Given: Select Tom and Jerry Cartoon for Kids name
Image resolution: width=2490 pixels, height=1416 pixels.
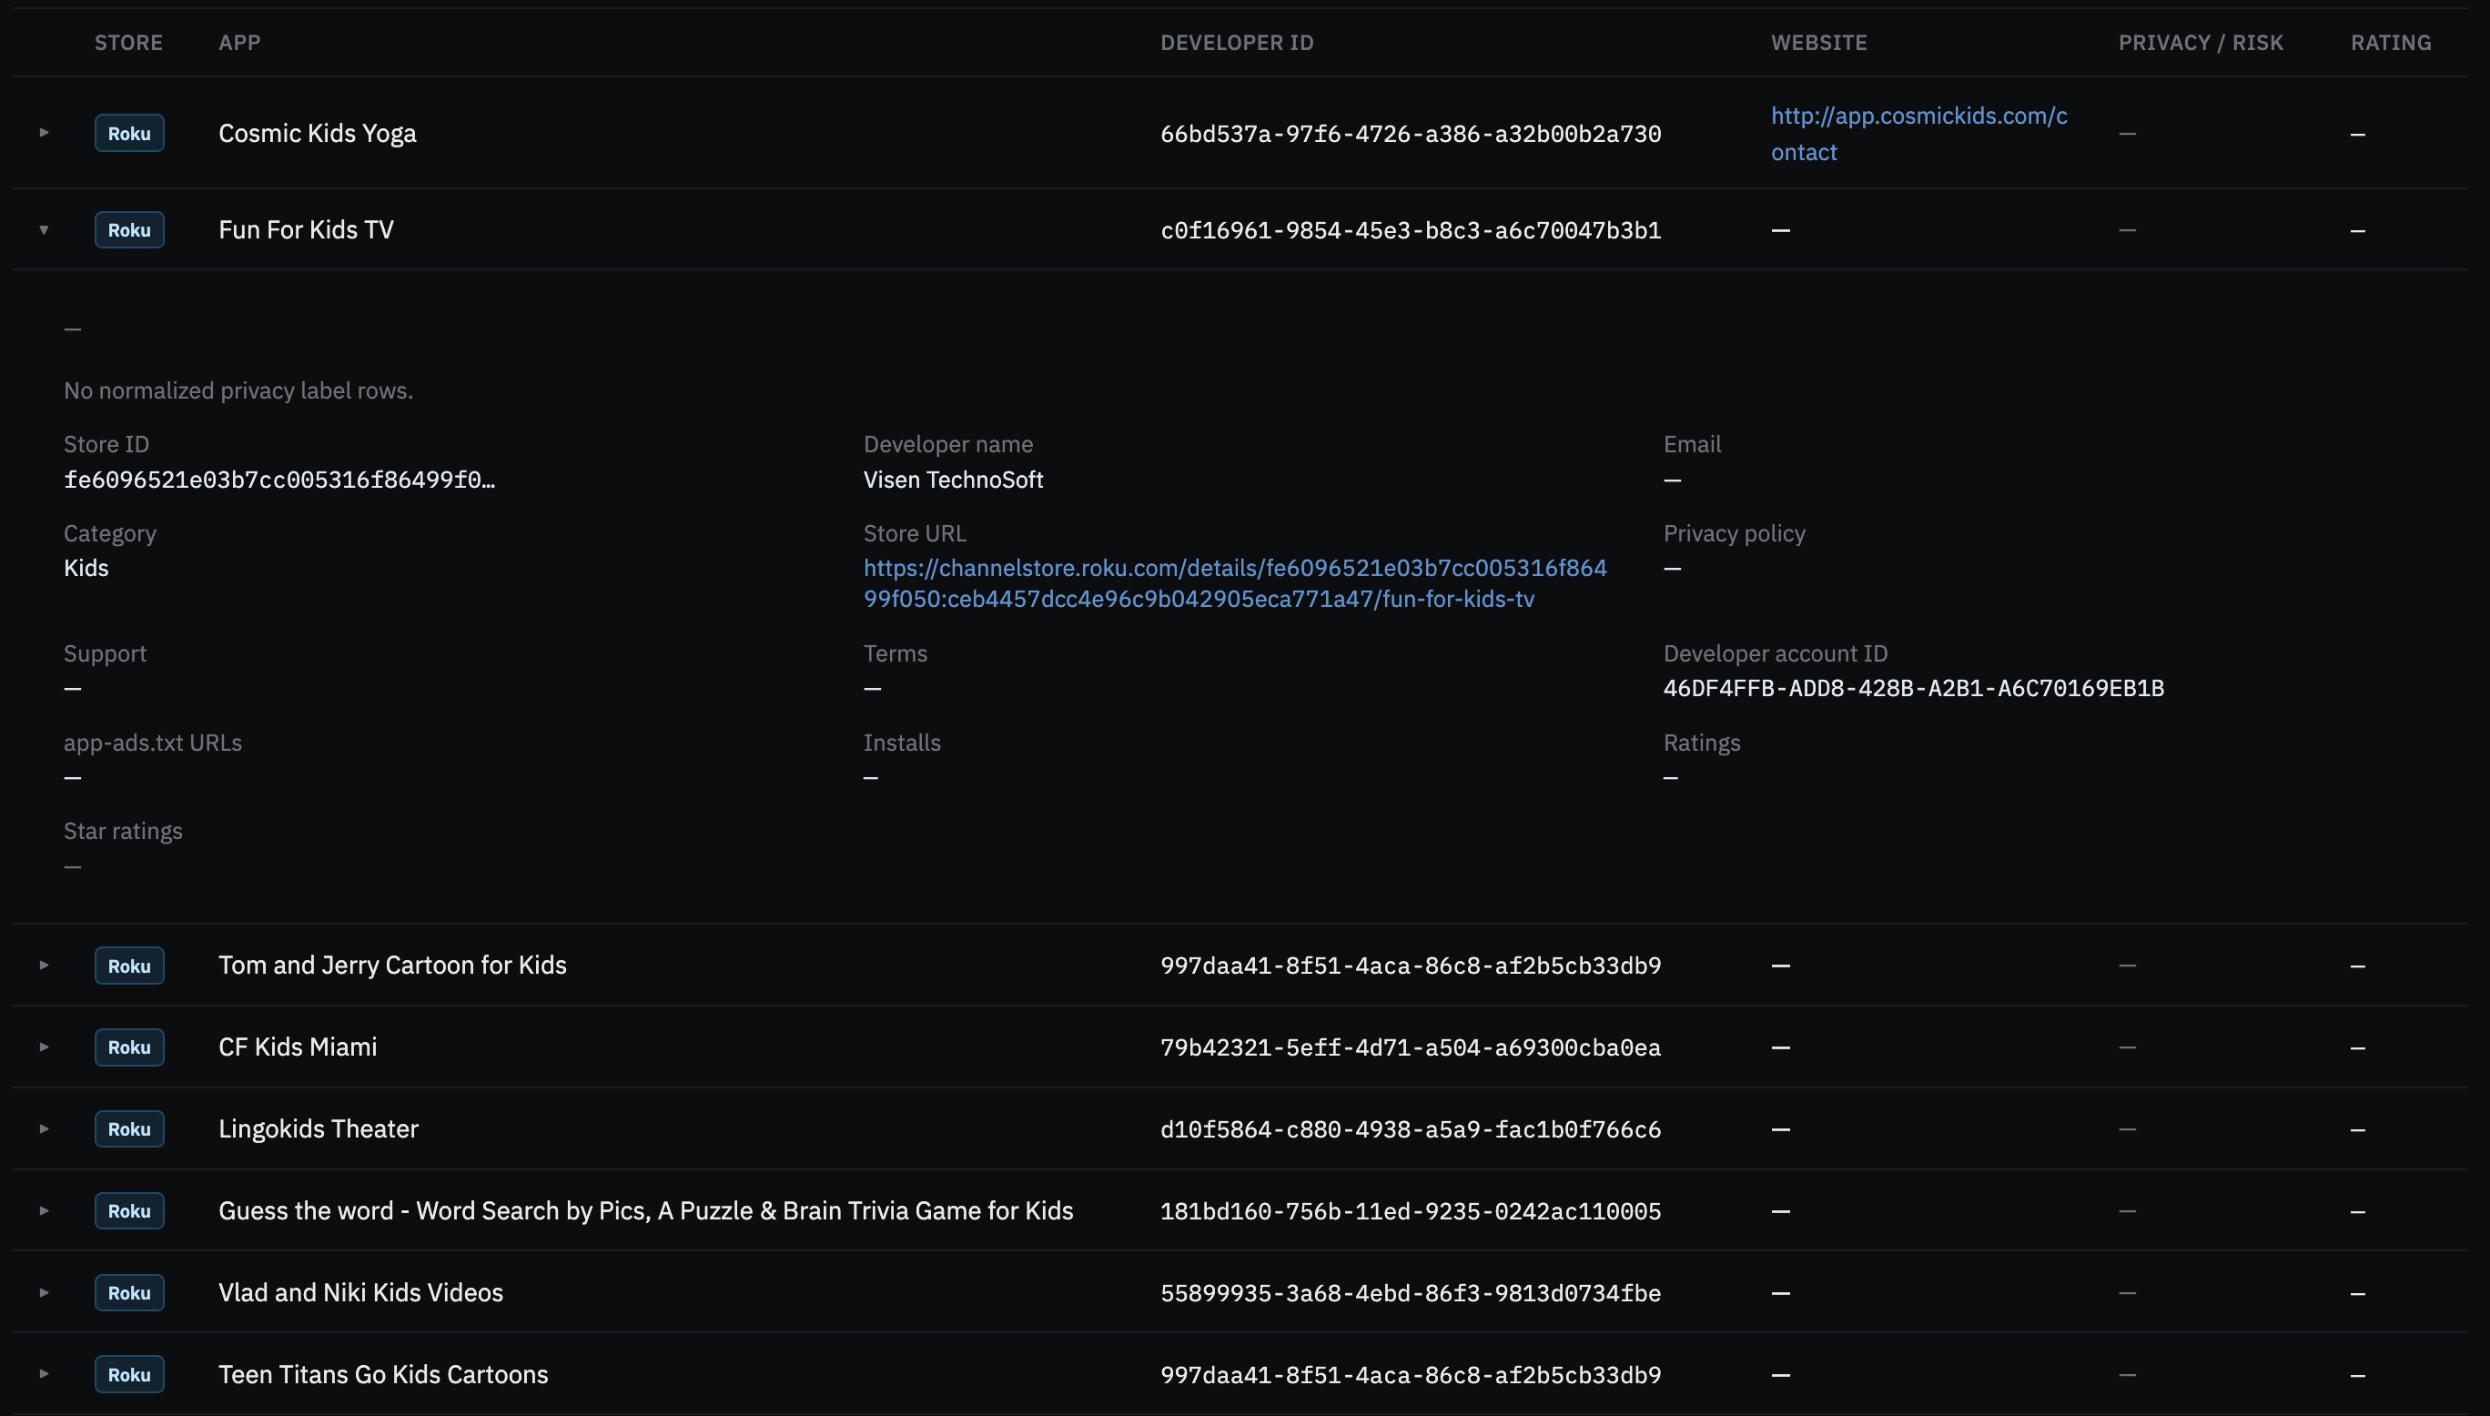Looking at the screenshot, I should (392, 965).
